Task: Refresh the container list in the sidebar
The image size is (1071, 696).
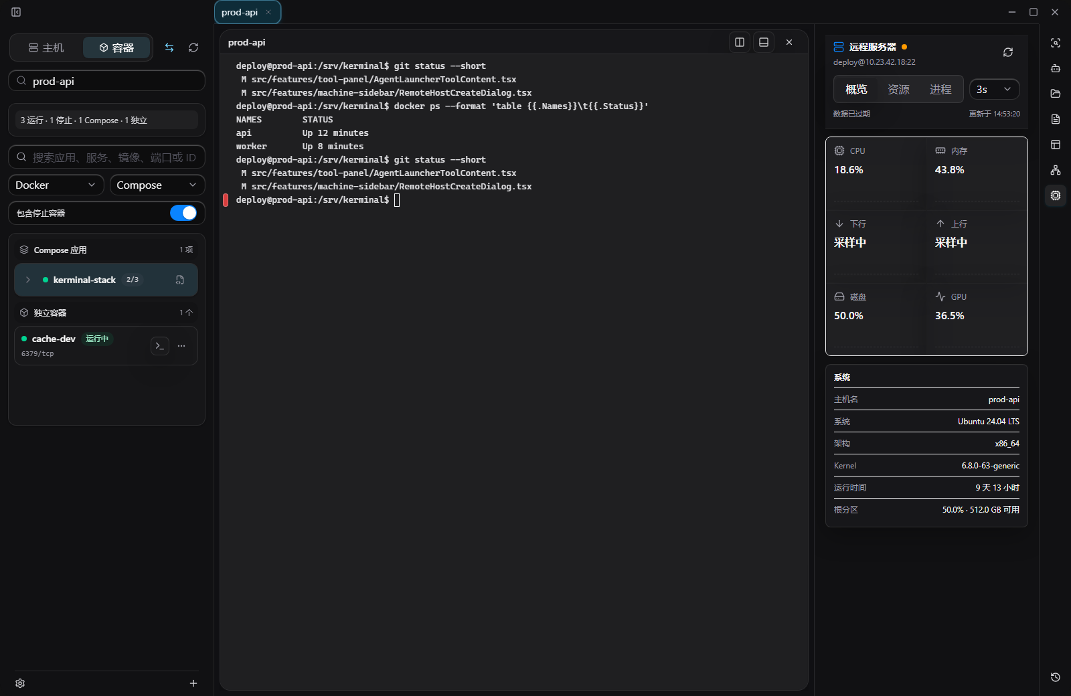Action: [x=193, y=48]
